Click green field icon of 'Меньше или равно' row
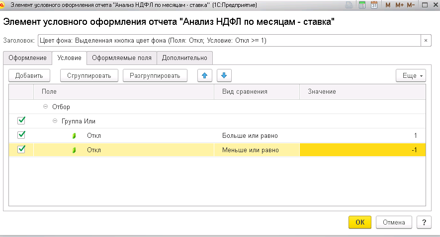The image size is (440, 237). [x=74, y=150]
